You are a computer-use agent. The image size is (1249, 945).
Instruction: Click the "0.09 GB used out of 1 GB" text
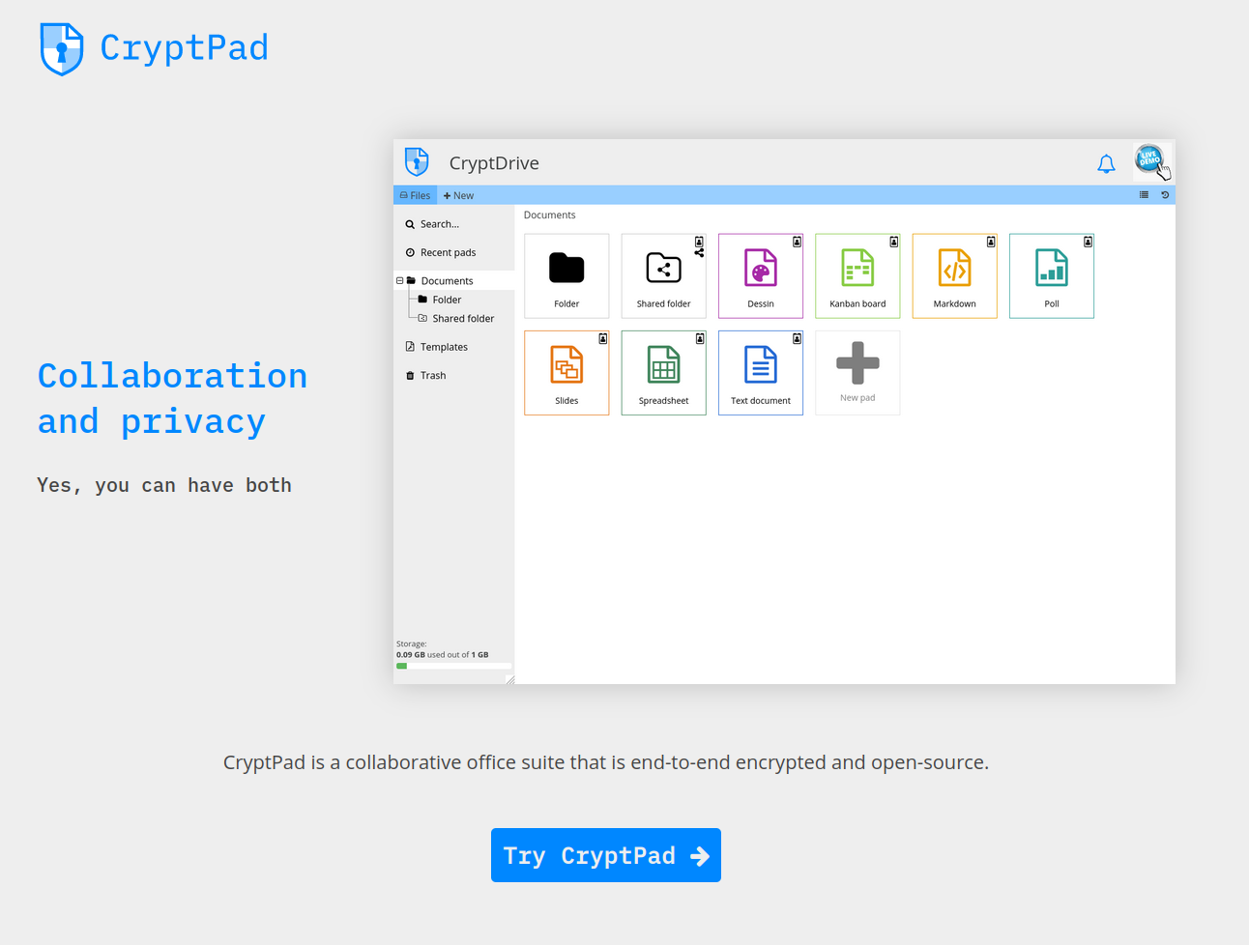tap(442, 655)
